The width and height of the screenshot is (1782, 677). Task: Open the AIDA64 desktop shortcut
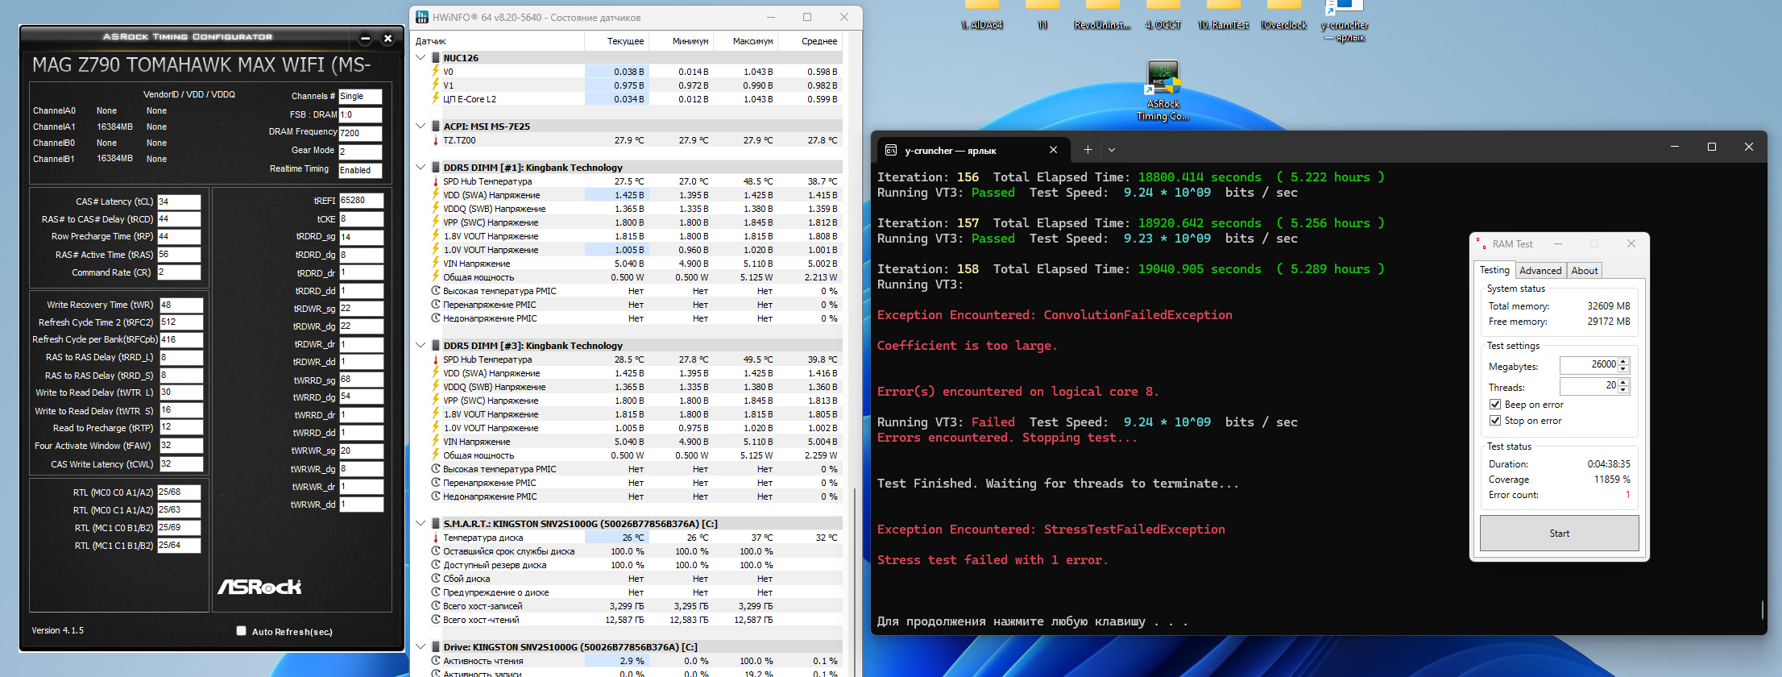click(x=981, y=16)
